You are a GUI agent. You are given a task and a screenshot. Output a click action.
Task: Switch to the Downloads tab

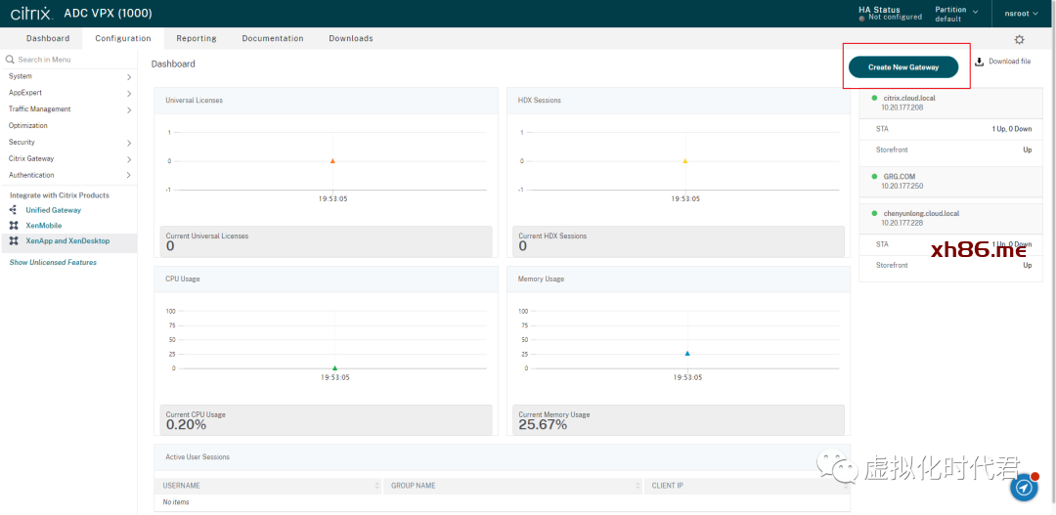[351, 38]
